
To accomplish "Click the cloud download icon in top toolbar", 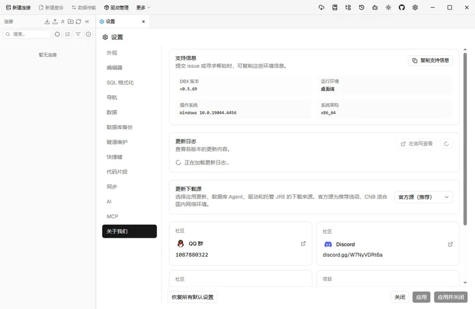I will [x=321, y=8].
